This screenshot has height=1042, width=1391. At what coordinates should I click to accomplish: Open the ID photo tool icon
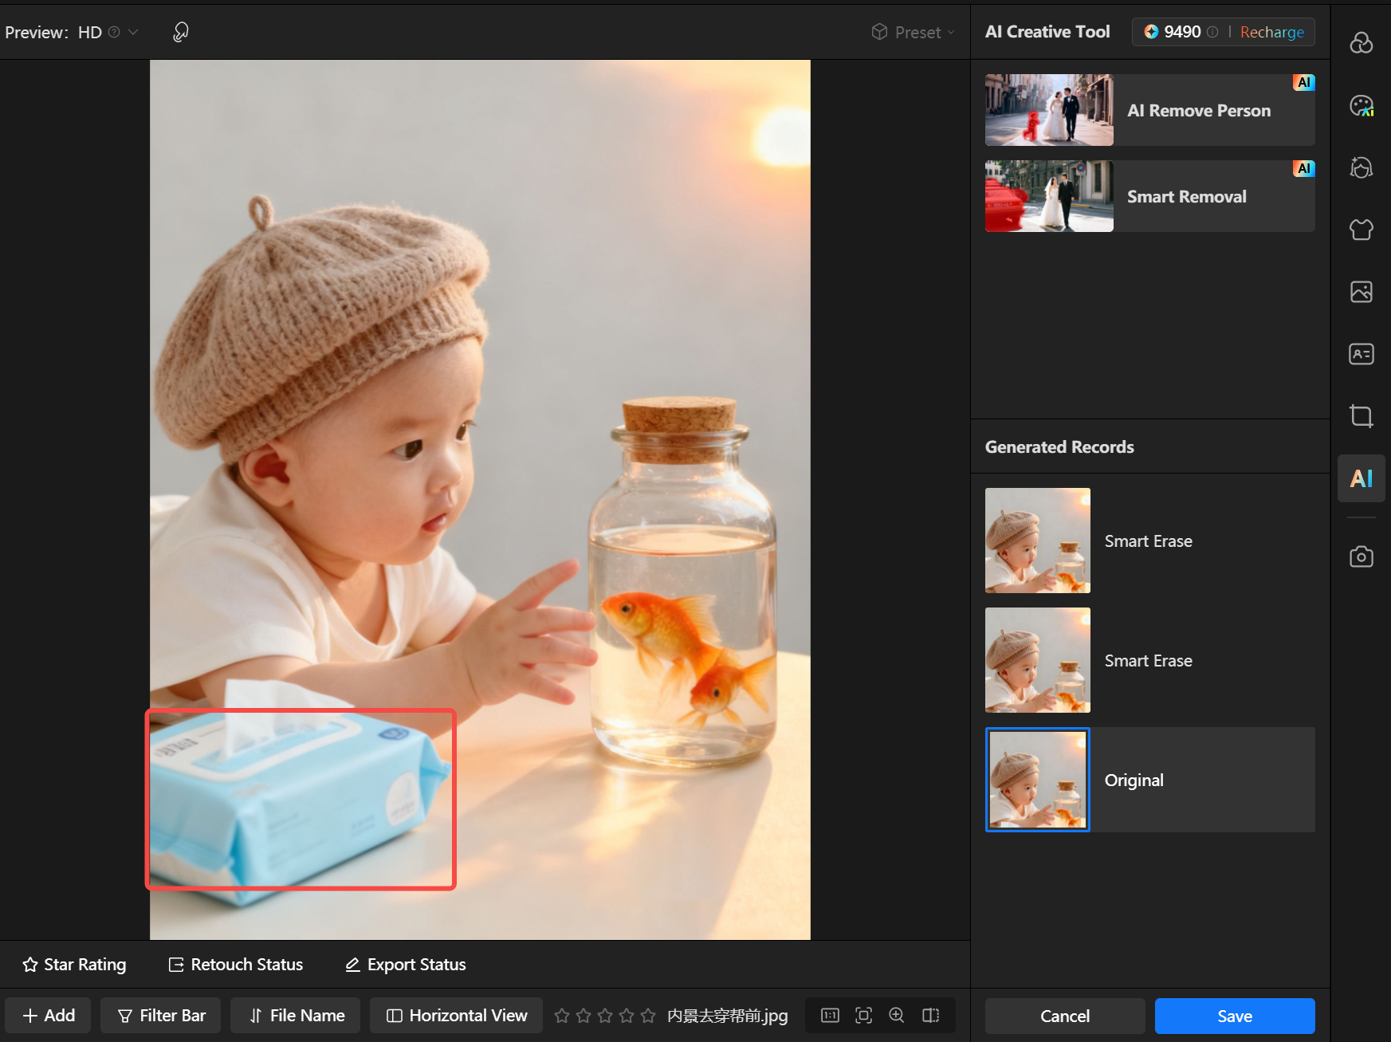[x=1361, y=354]
